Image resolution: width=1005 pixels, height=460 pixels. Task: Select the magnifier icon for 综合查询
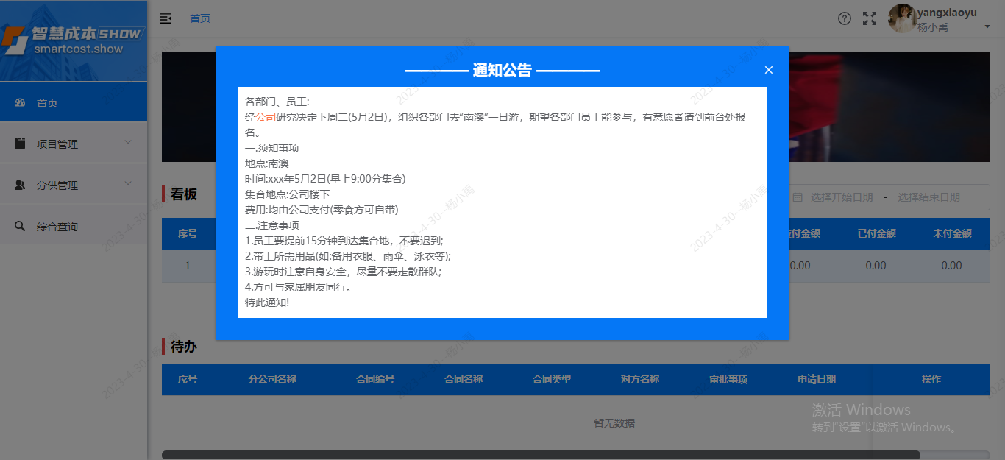click(x=20, y=226)
